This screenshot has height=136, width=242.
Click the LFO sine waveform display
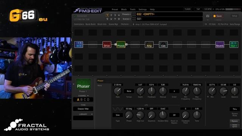pos(118,109)
